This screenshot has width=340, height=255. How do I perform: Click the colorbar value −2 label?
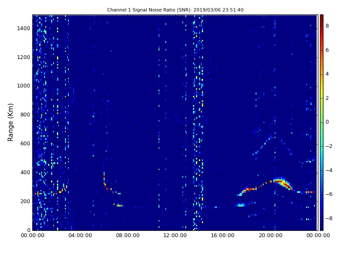329,146
